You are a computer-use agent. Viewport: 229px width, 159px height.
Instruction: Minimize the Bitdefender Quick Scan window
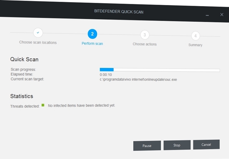(x=207, y=15)
